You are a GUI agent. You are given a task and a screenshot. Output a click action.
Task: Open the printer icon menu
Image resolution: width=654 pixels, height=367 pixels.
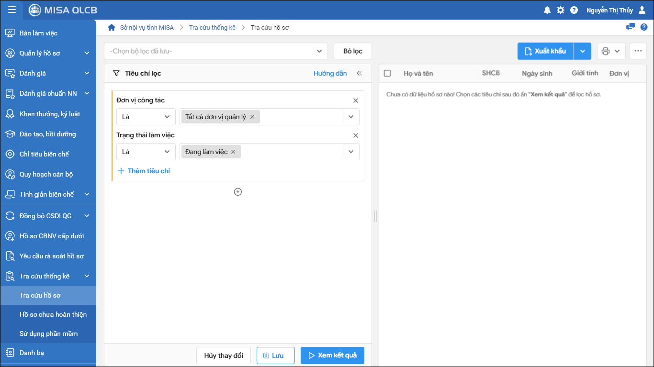pyautogui.click(x=610, y=51)
